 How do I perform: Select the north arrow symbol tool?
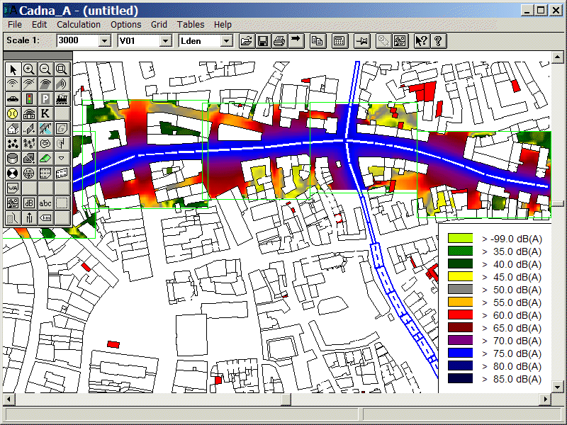tap(29, 218)
